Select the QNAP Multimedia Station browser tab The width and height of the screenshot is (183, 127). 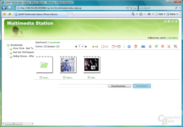coord(41,14)
